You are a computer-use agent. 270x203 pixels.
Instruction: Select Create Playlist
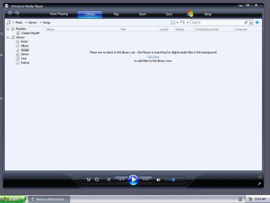pyautogui.click(x=30, y=33)
